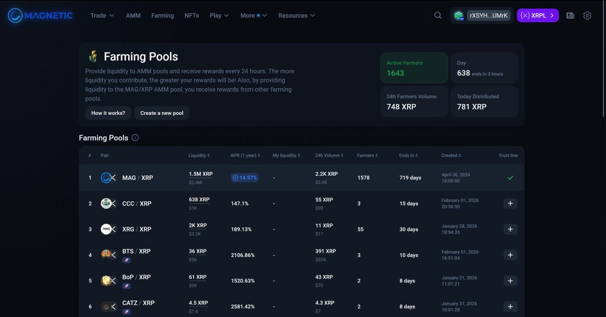Open the search magnifier icon
606x317 pixels.
click(438, 16)
